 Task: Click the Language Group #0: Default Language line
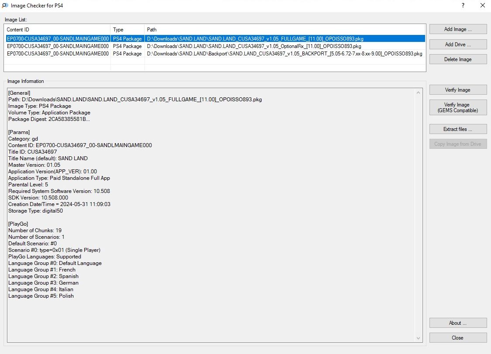(x=55, y=263)
